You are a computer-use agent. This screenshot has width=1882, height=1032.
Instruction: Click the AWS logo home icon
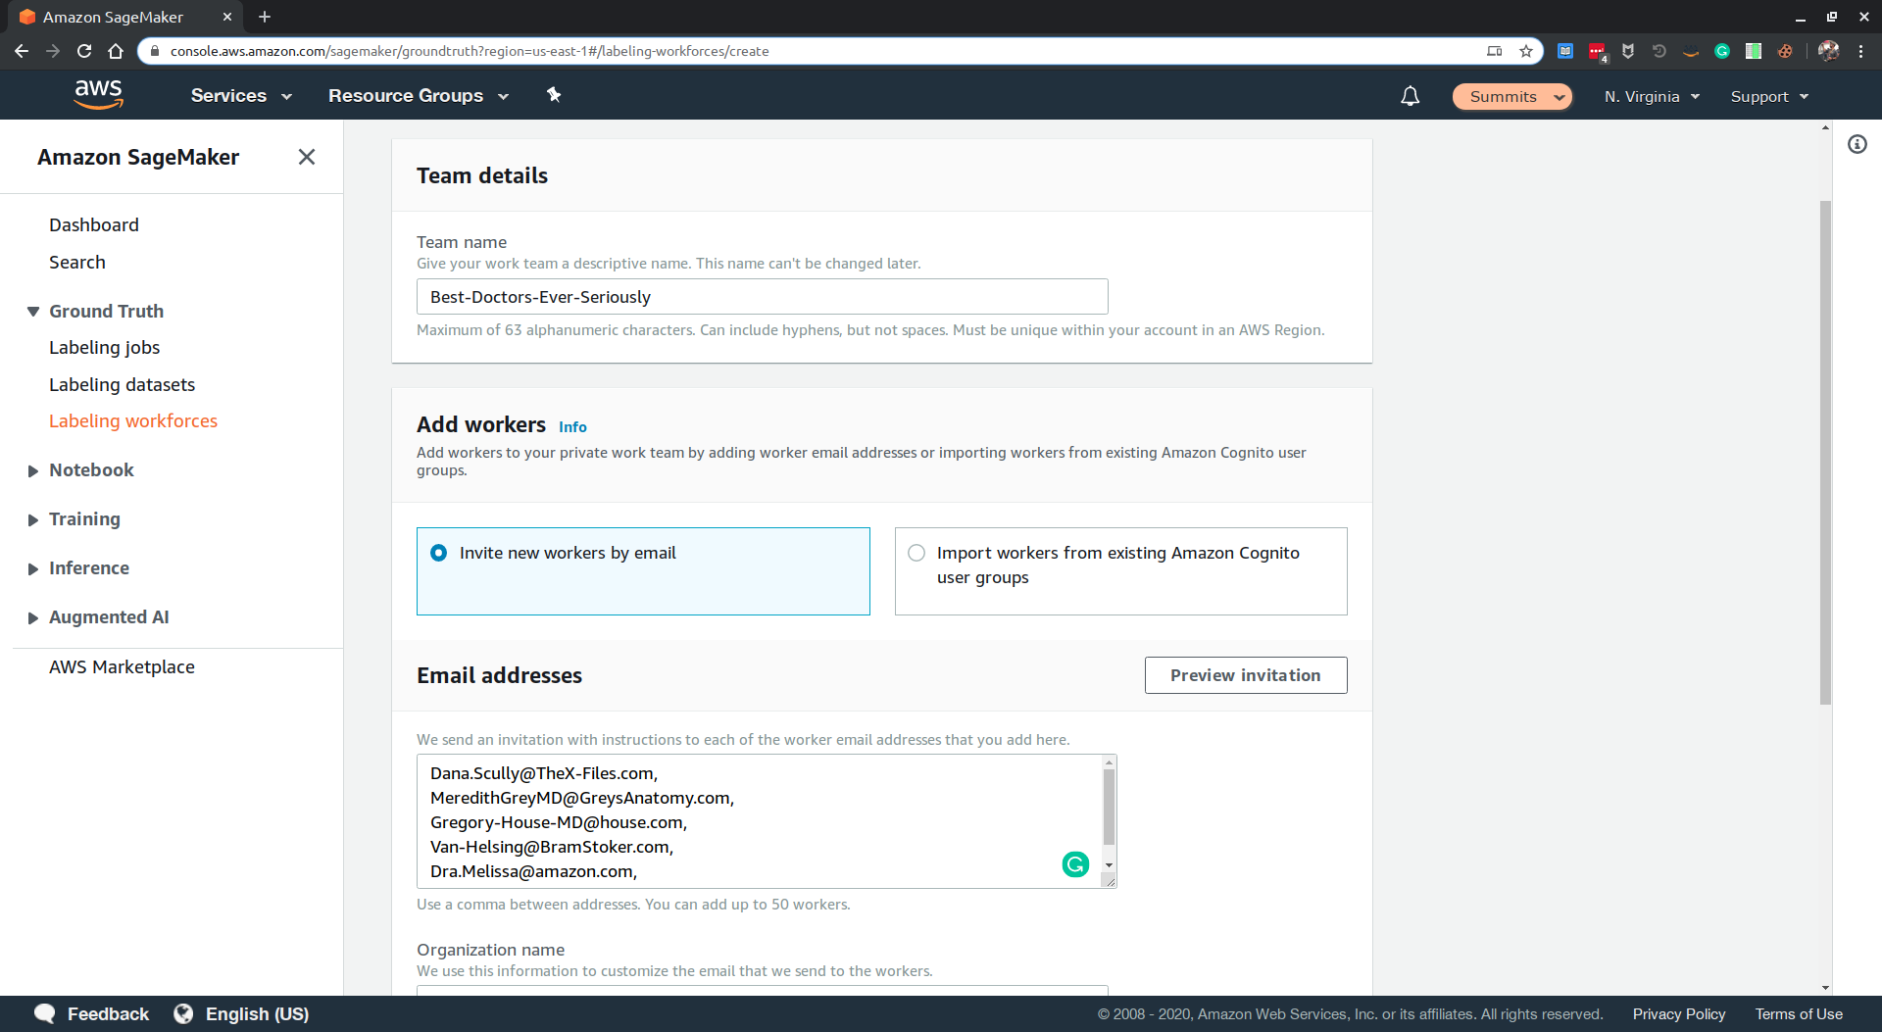click(99, 95)
